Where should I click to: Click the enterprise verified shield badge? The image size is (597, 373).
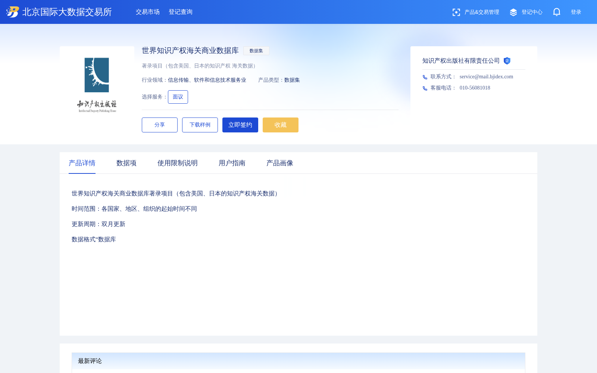(x=507, y=61)
